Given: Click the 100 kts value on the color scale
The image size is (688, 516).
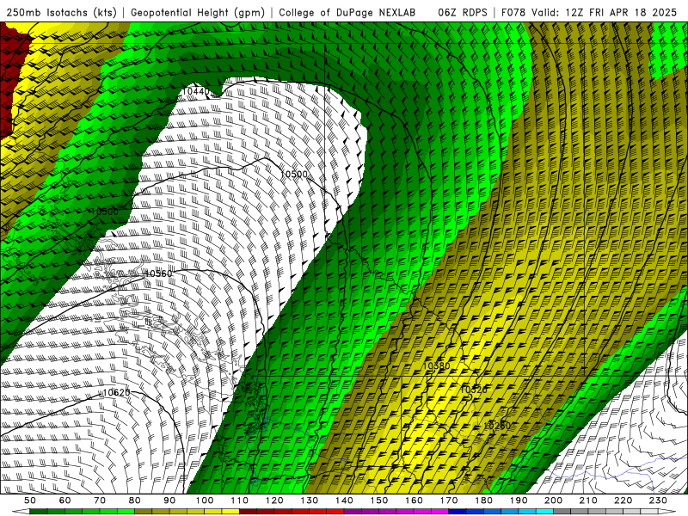Looking at the screenshot, I should point(205,501).
